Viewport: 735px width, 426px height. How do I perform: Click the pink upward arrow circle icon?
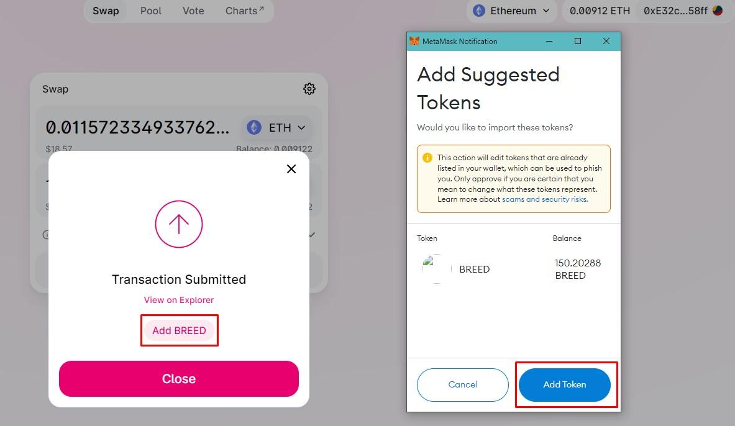click(x=178, y=224)
